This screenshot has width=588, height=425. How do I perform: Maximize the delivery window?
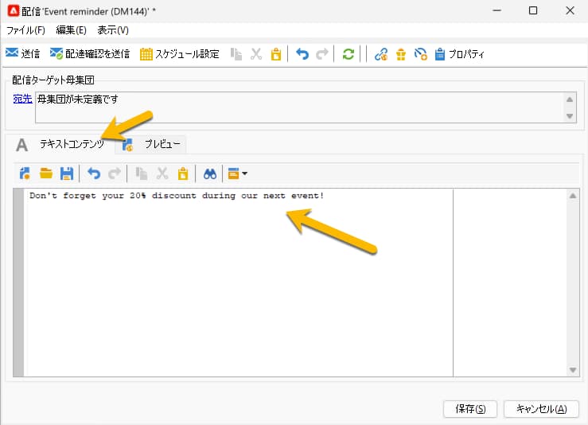[533, 10]
